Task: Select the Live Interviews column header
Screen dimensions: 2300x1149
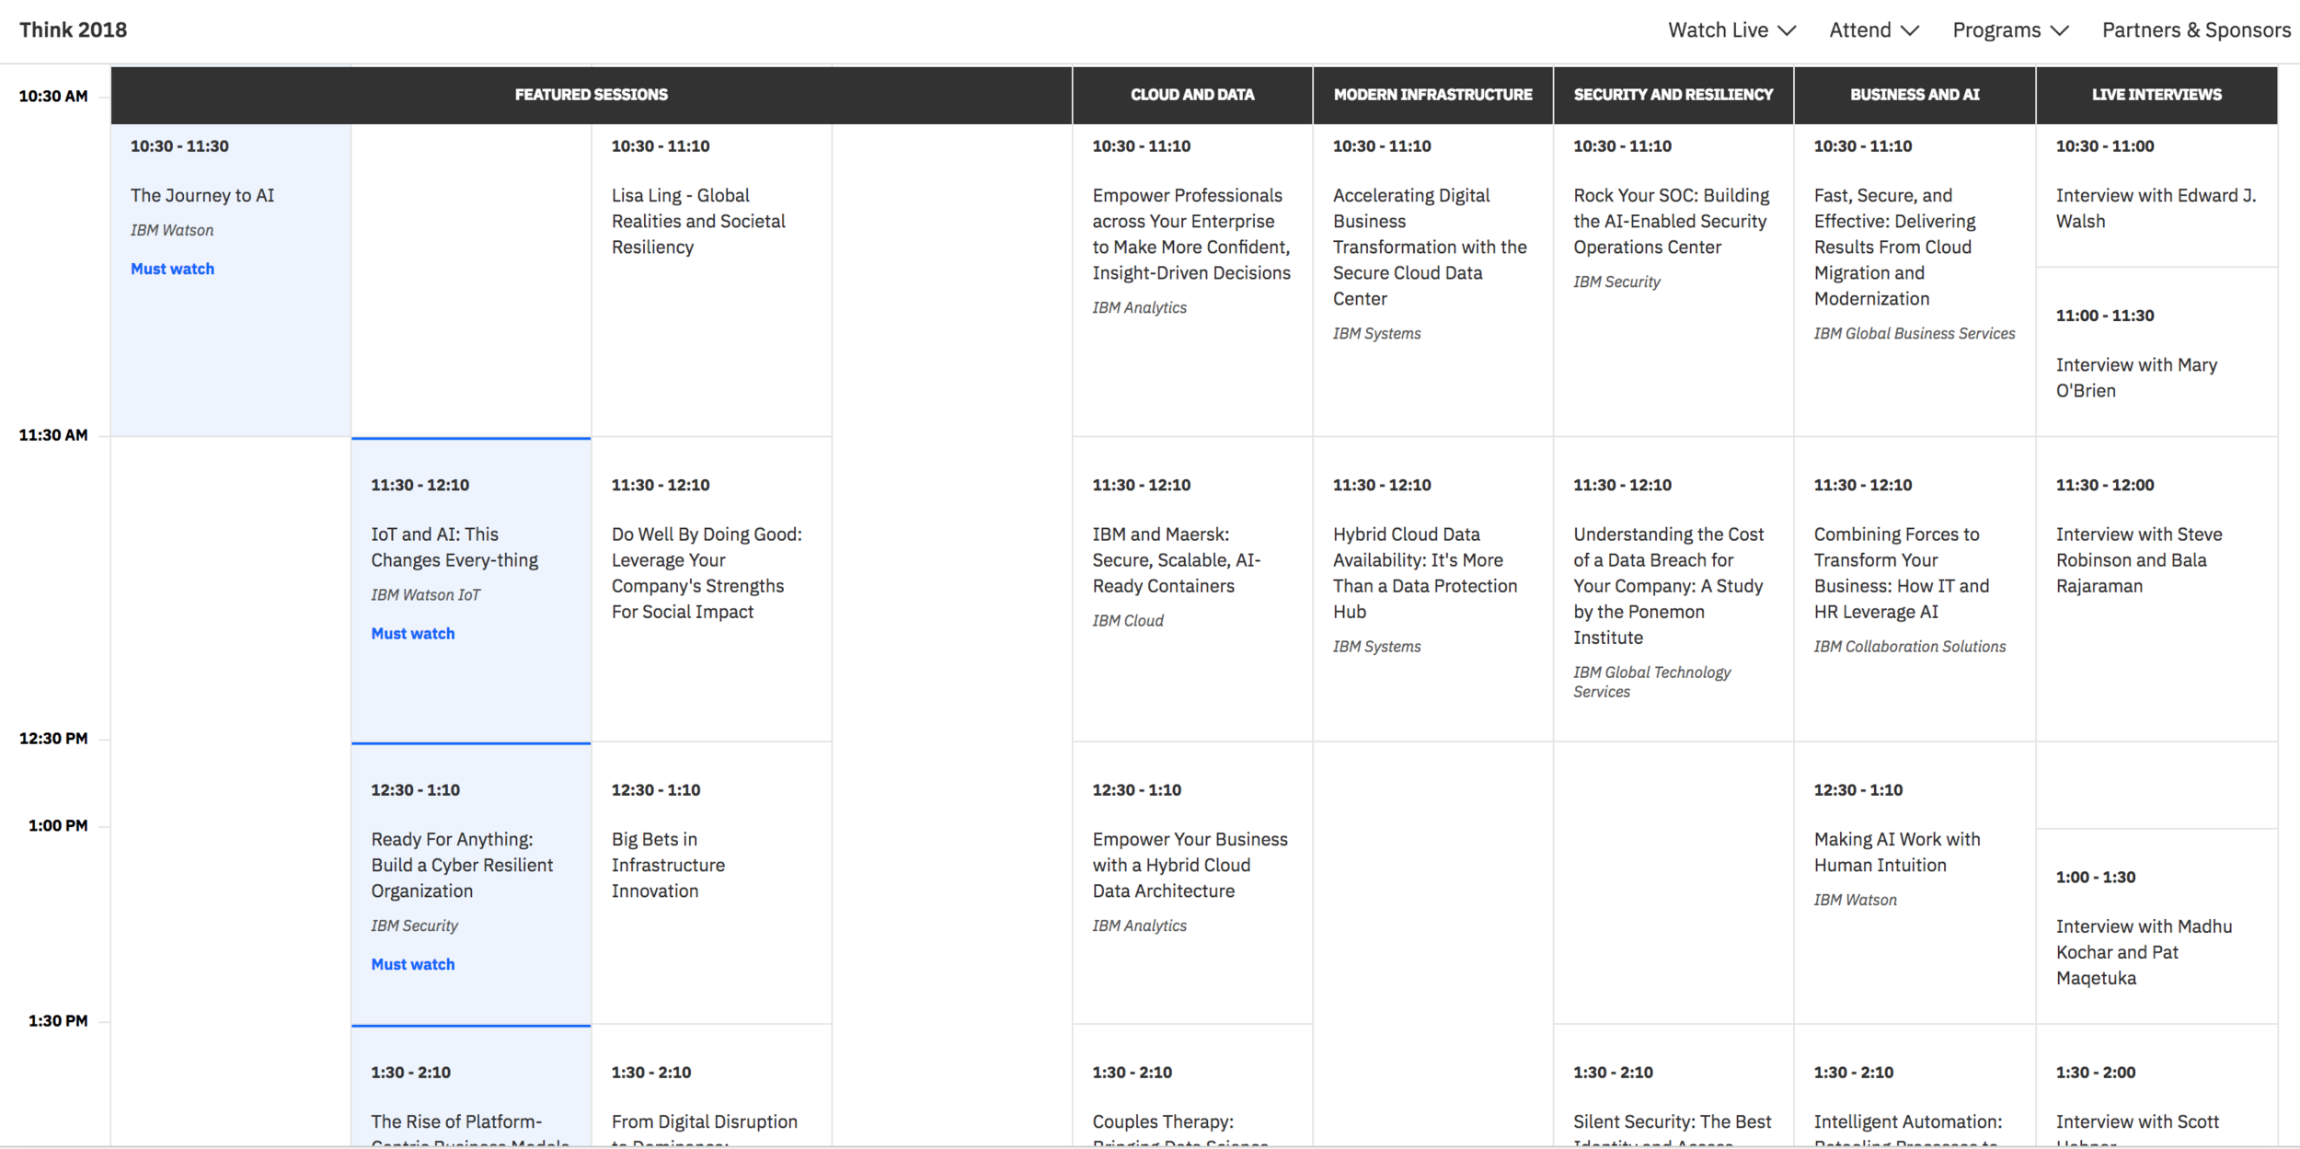Action: click(2156, 95)
